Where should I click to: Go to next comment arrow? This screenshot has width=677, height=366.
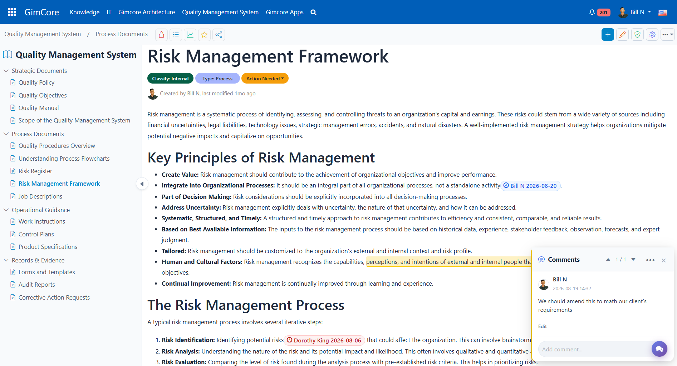coord(633,260)
